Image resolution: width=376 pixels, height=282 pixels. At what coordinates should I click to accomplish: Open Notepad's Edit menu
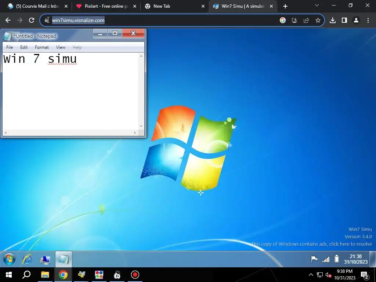(x=24, y=47)
